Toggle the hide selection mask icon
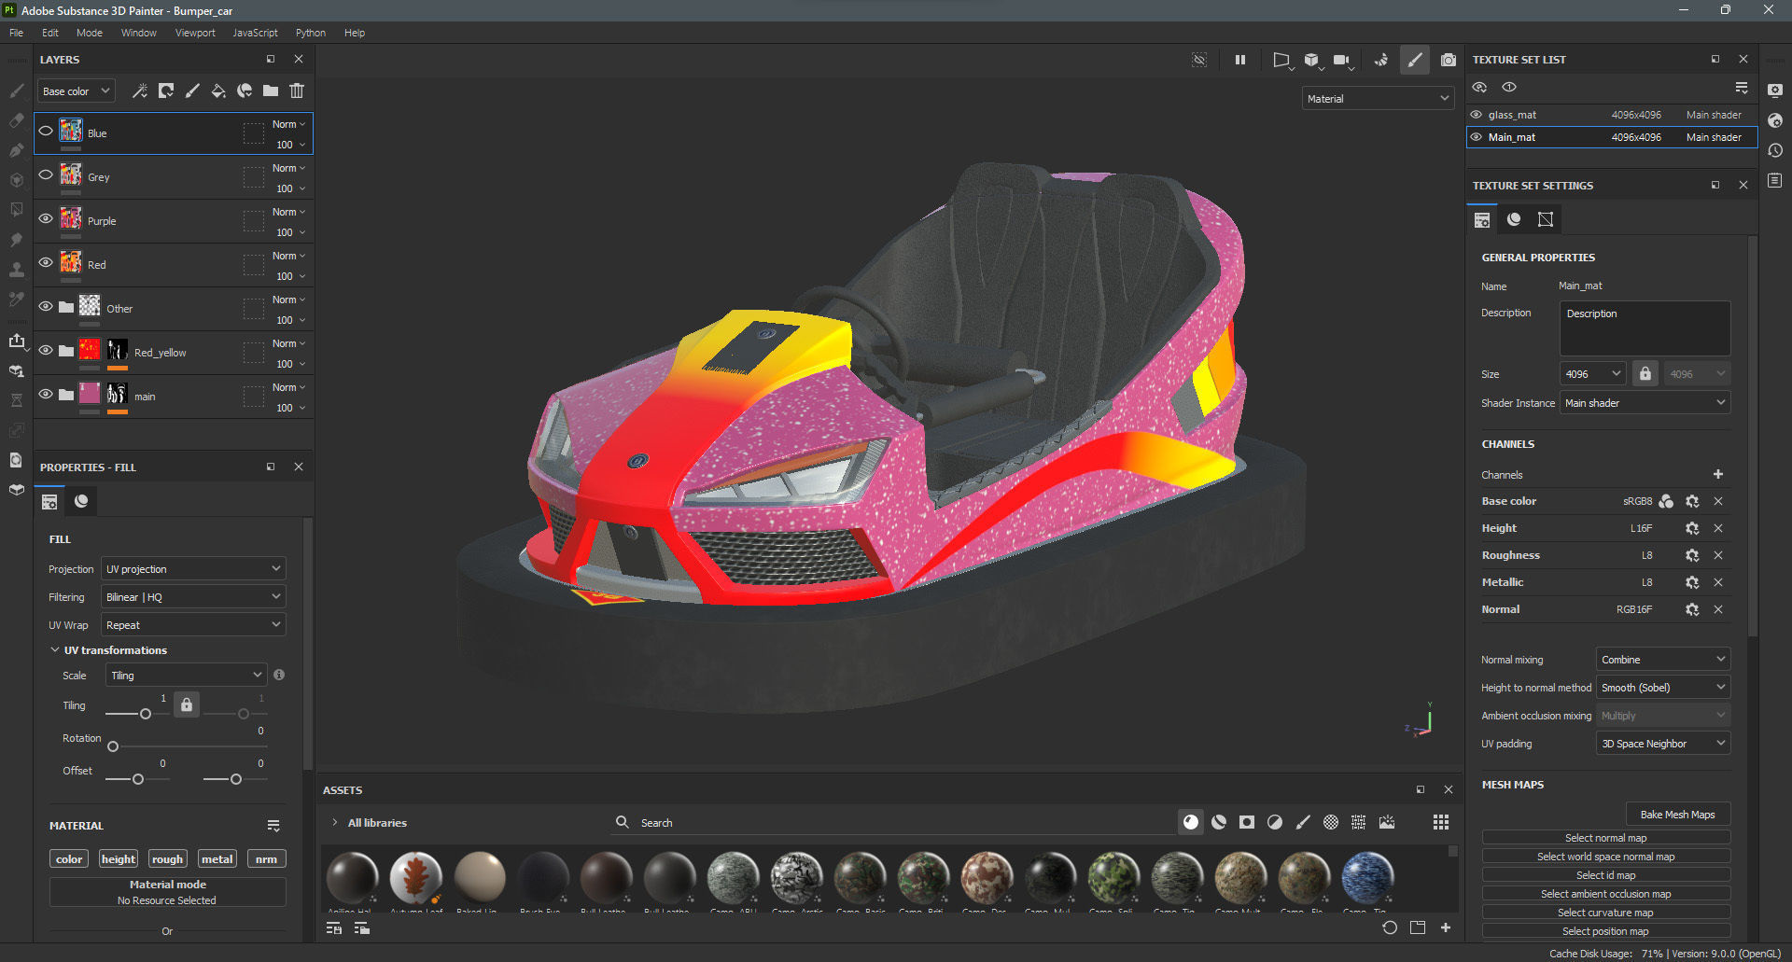1792x962 pixels. [1200, 60]
